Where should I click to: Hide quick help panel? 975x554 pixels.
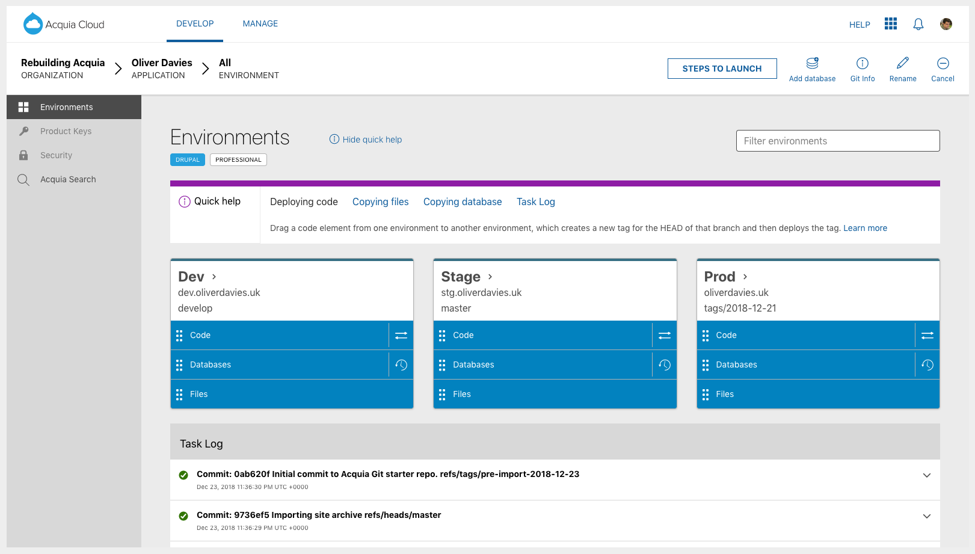tap(366, 140)
